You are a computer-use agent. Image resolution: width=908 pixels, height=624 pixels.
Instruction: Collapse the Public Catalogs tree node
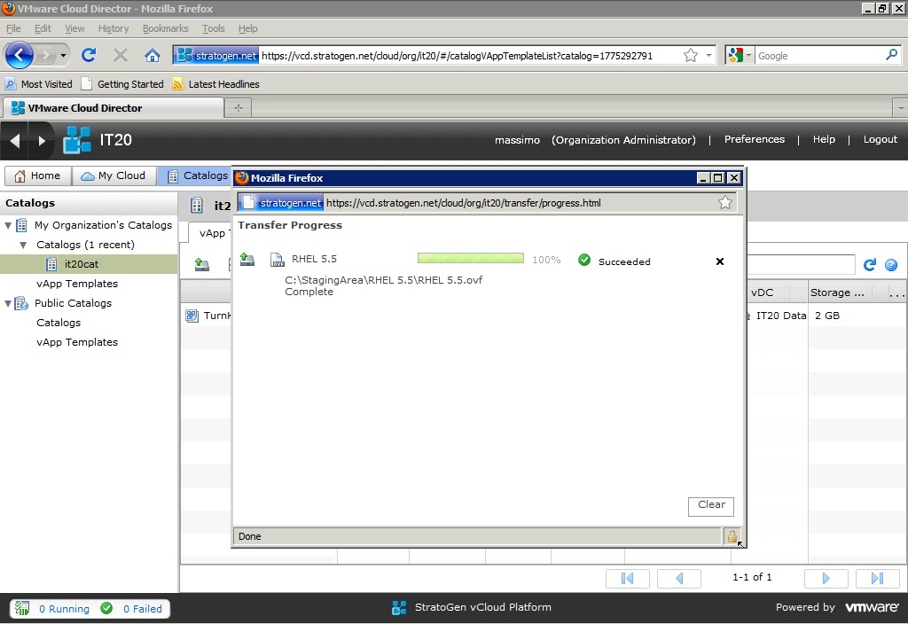pyautogui.click(x=8, y=303)
